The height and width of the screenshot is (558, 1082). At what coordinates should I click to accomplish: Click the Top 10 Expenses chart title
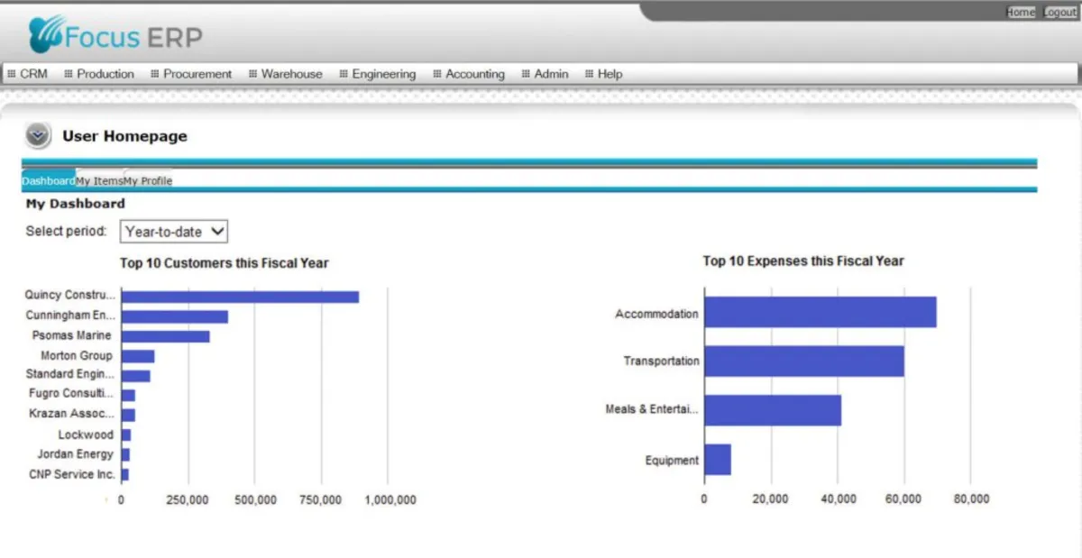(x=803, y=261)
